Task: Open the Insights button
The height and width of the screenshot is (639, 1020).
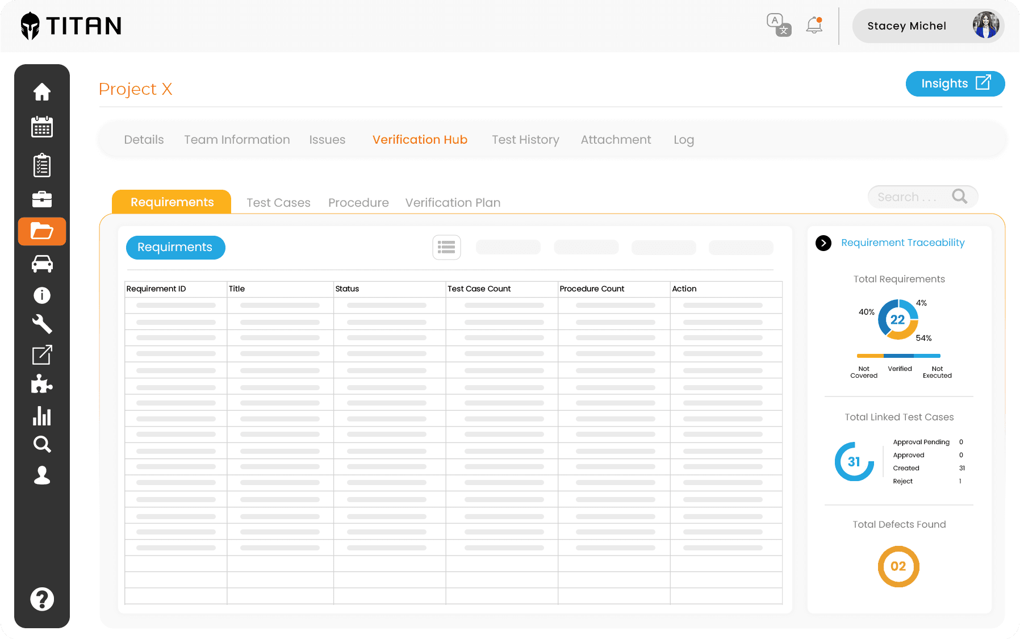Action: (955, 83)
